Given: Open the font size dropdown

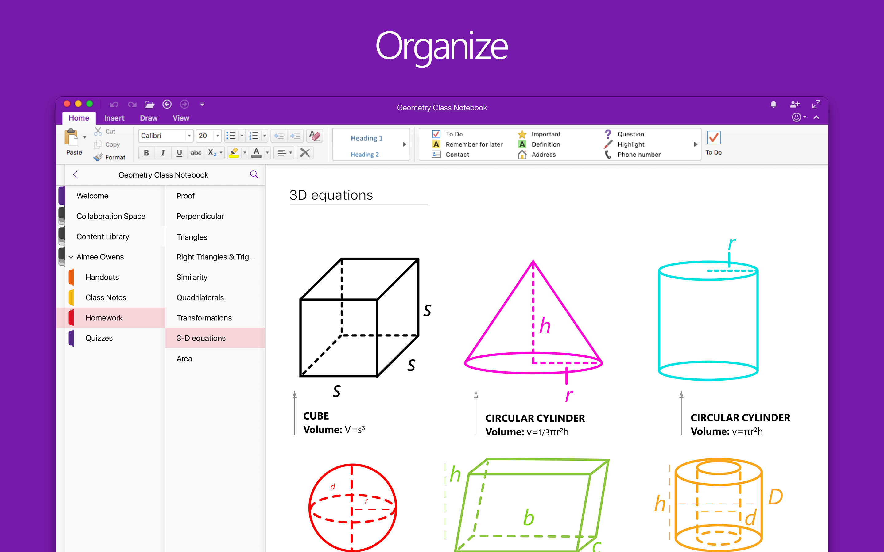Looking at the screenshot, I should point(217,136).
